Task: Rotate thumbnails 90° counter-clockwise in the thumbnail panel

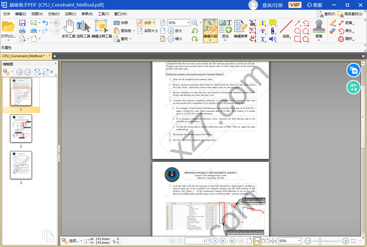Action: [37, 72]
